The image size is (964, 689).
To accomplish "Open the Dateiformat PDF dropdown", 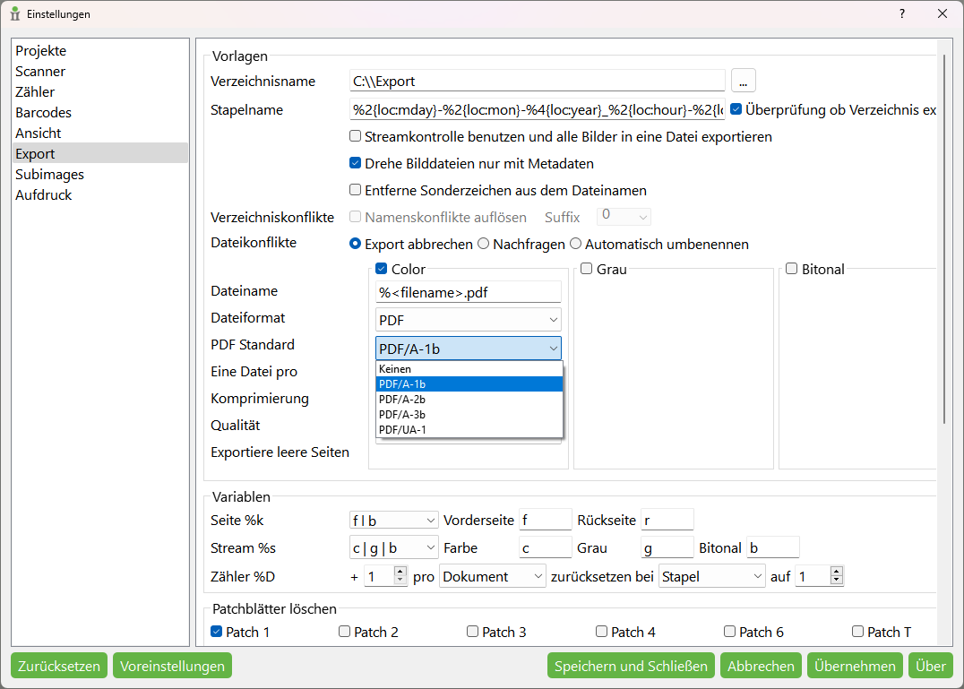I will (x=469, y=320).
